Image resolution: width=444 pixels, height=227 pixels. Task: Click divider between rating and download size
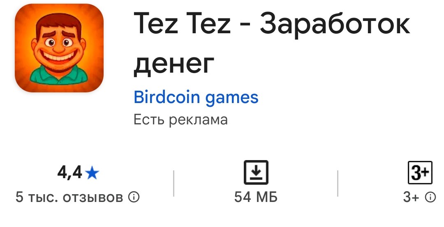(x=174, y=183)
